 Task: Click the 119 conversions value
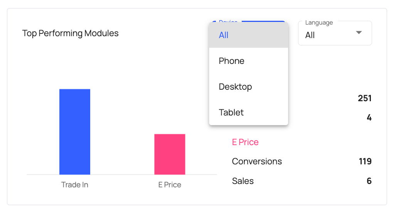click(365, 161)
